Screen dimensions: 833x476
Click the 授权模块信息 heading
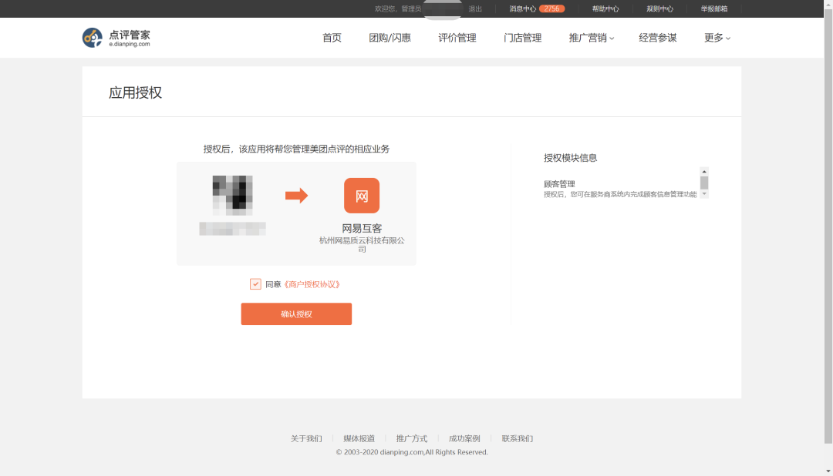point(570,158)
